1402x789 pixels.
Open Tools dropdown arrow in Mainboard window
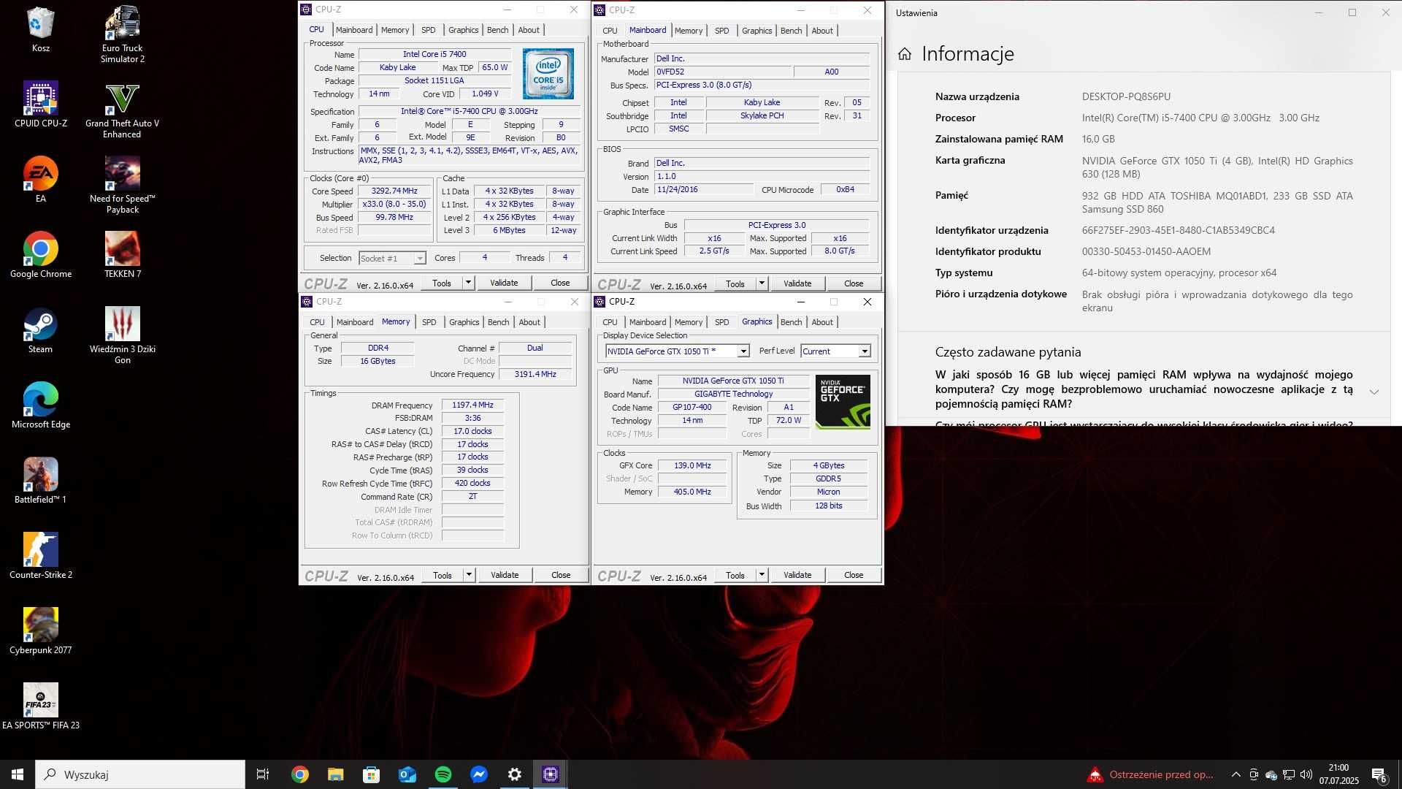[x=762, y=283]
